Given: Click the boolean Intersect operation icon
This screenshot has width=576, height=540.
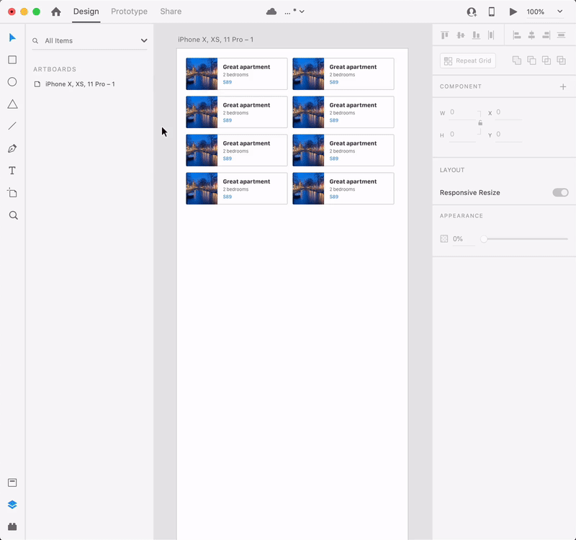Looking at the screenshot, I should point(546,60).
